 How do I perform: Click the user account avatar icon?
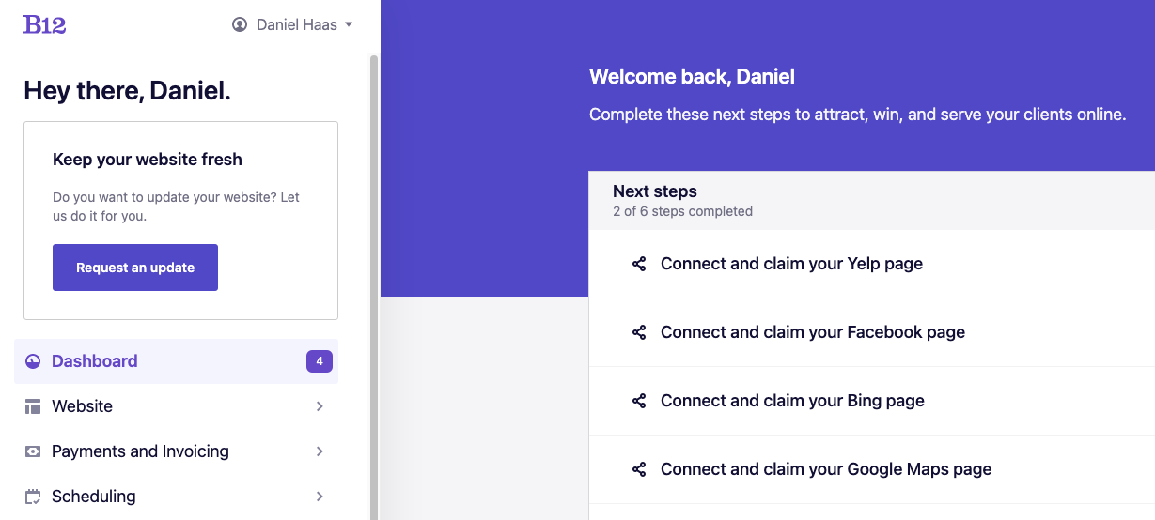(240, 25)
